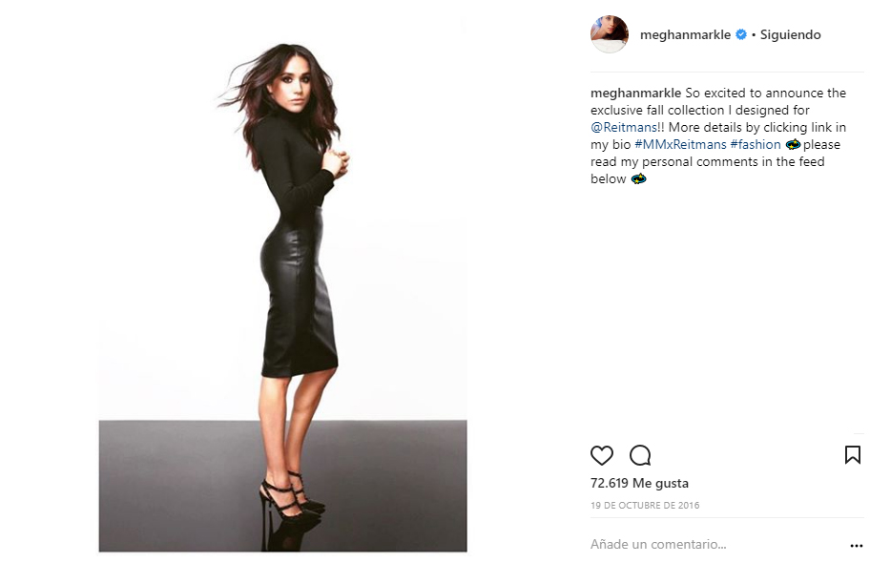Click the emoji after the #fashion hashtag

(x=793, y=144)
